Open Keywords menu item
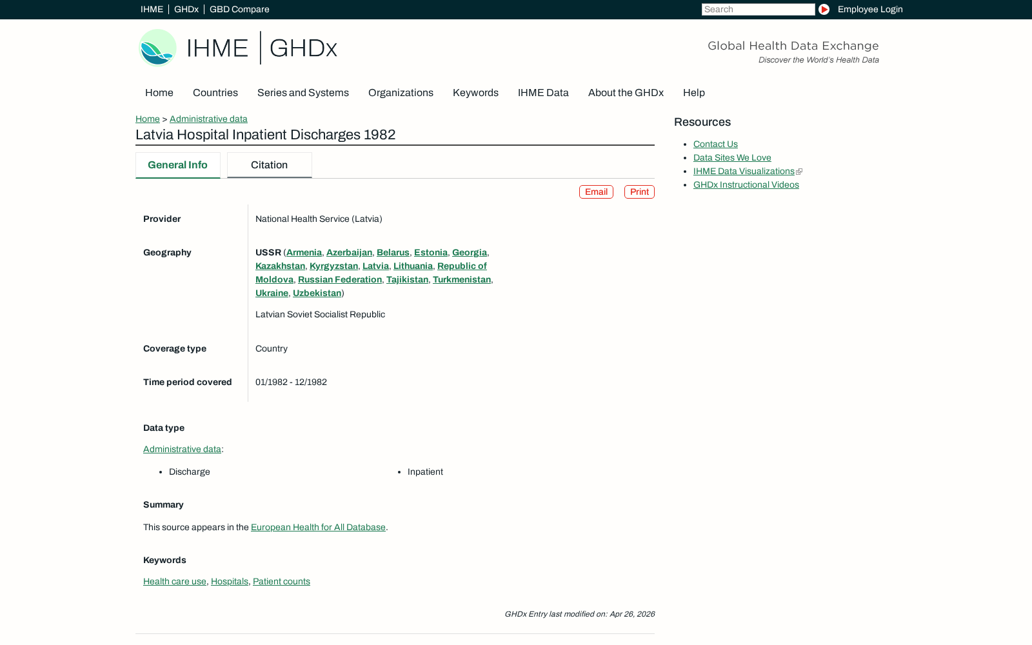Viewport: 1032px width, 645px height. tap(475, 93)
